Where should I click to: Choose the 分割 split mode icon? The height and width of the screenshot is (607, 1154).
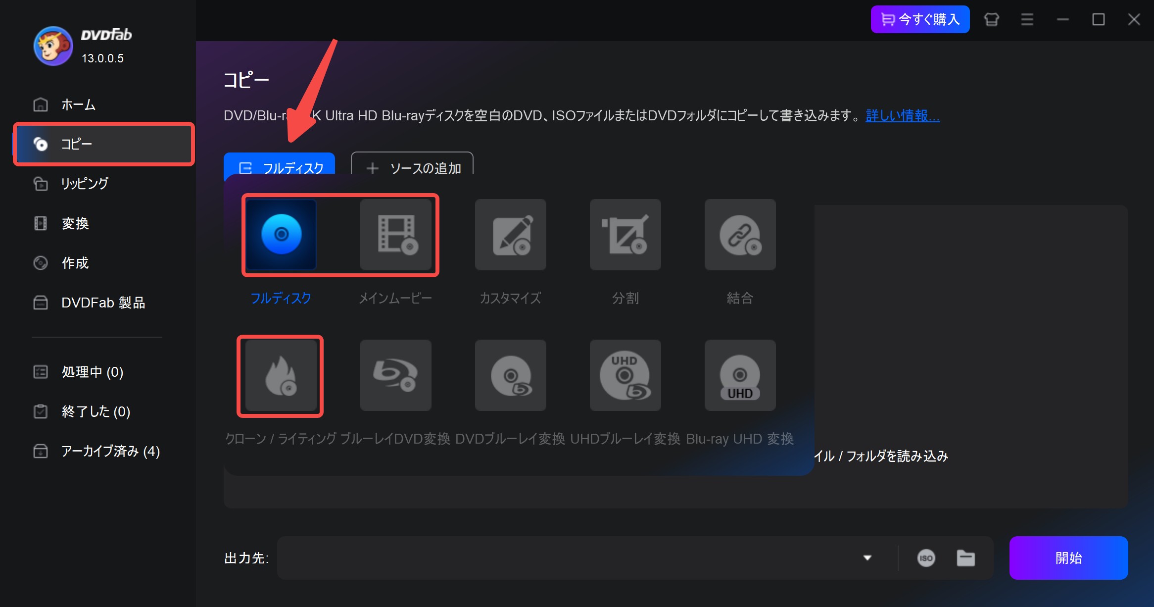(625, 235)
